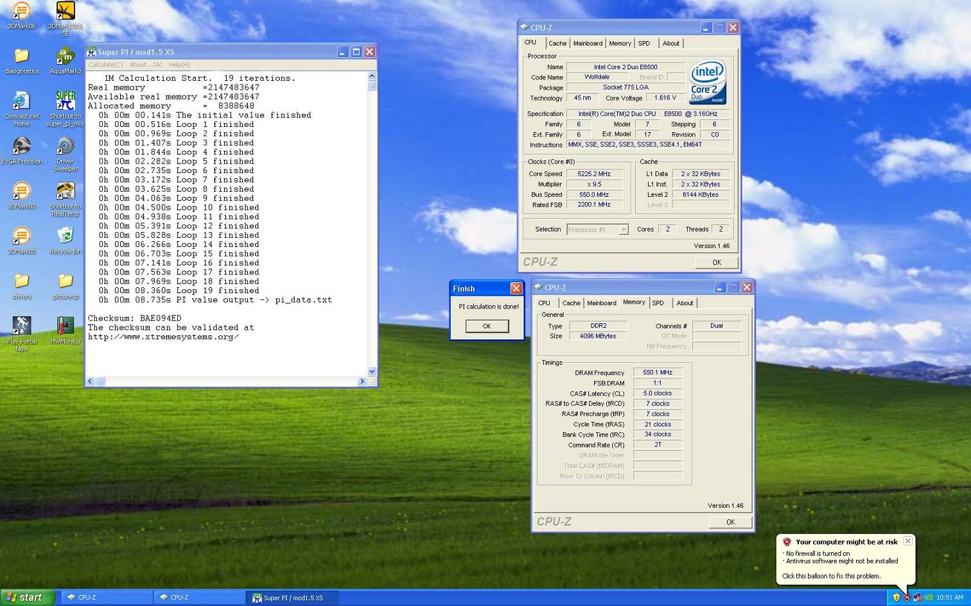Launch the HWMonitor desktop icon
The image size is (971, 606).
click(65, 330)
